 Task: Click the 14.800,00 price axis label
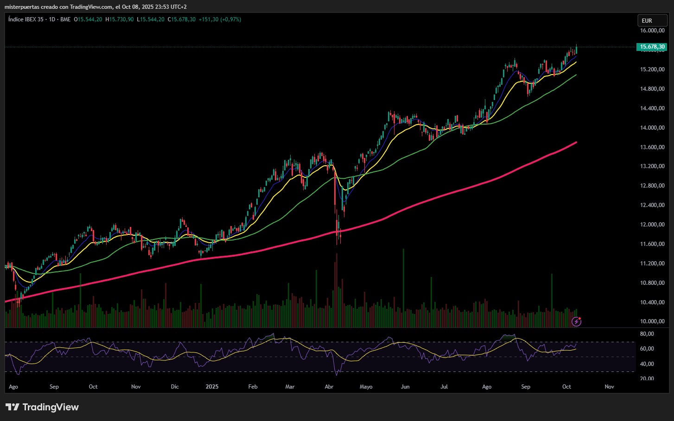point(653,89)
